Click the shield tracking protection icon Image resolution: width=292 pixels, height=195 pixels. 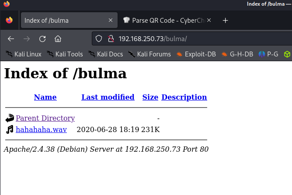pos(99,39)
